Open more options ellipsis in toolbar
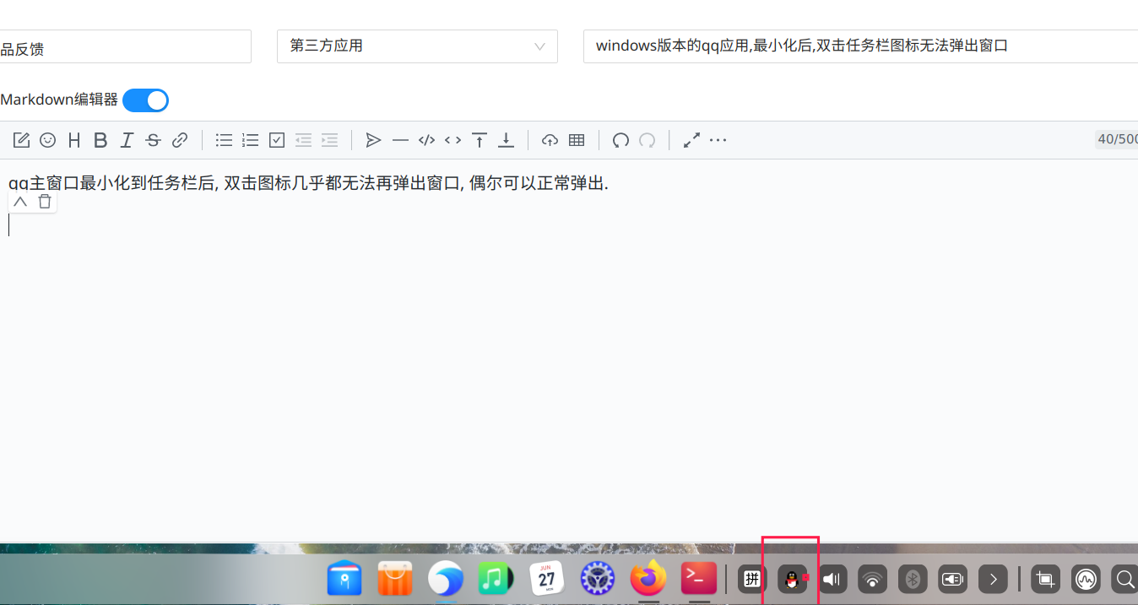 (x=718, y=140)
